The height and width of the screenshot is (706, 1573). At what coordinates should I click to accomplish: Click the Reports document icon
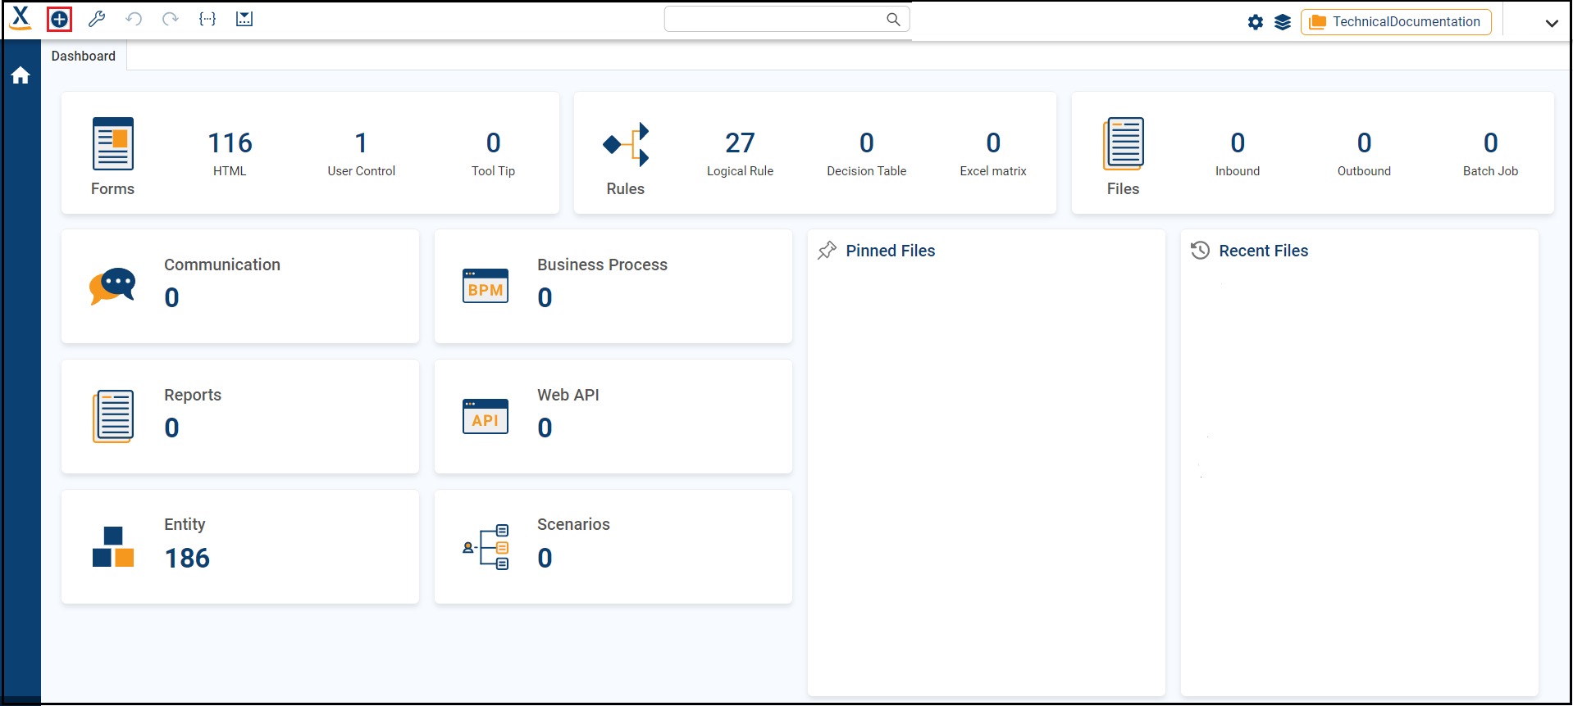pyautogui.click(x=113, y=416)
